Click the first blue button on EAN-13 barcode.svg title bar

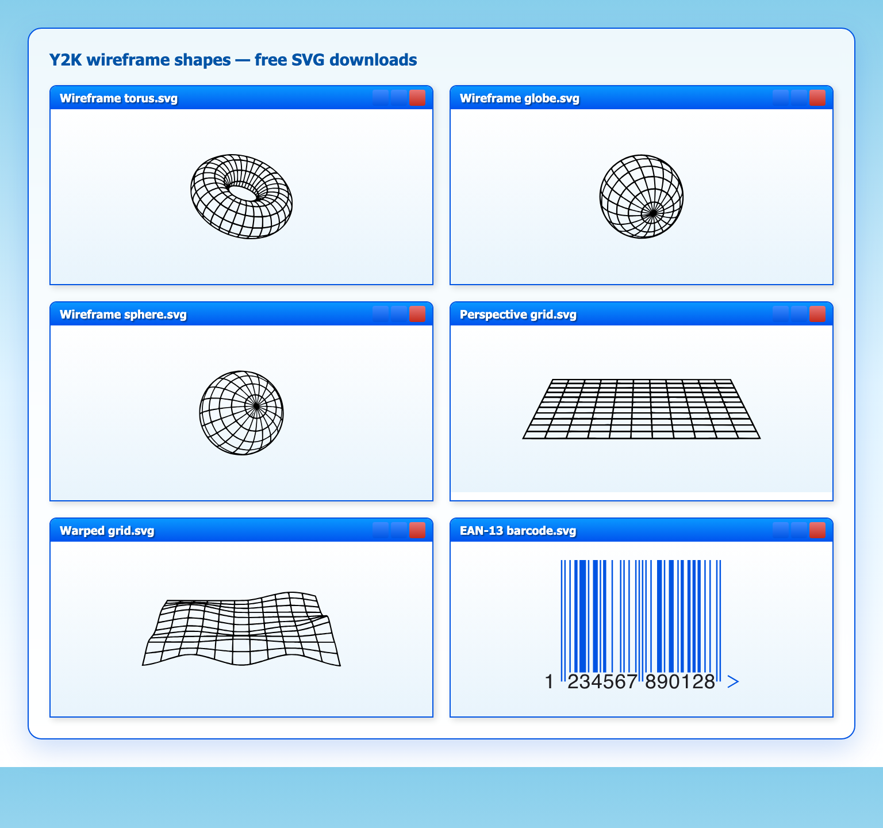[781, 530]
